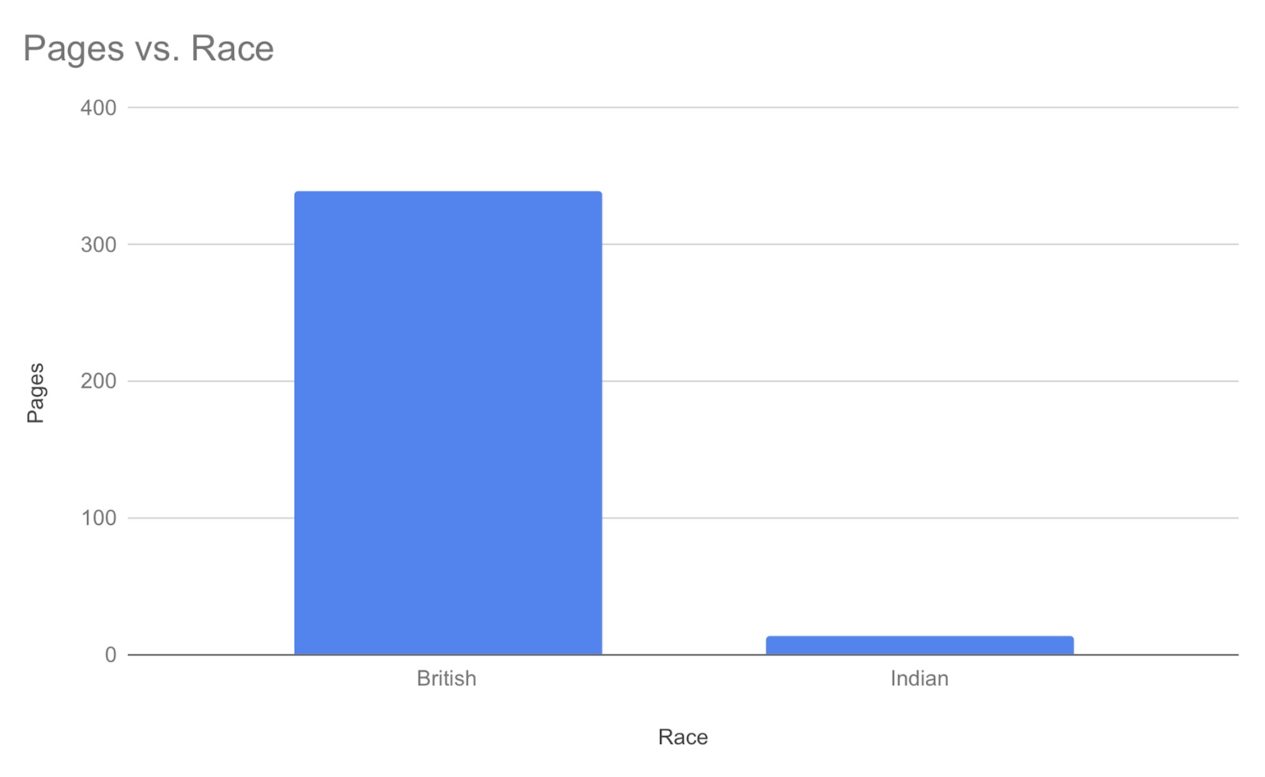Click the 200 gridline right of British bar
Screen dimensions: 1265x777
920,381
